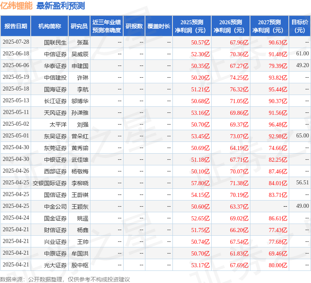Select institution 中金公司

tap(55, 206)
